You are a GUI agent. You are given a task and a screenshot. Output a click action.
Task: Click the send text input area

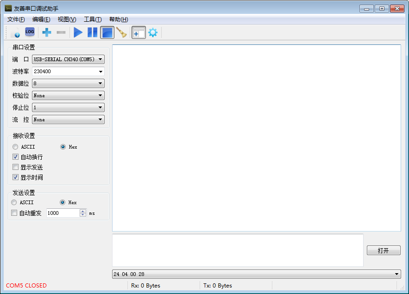[x=238, y=250]
